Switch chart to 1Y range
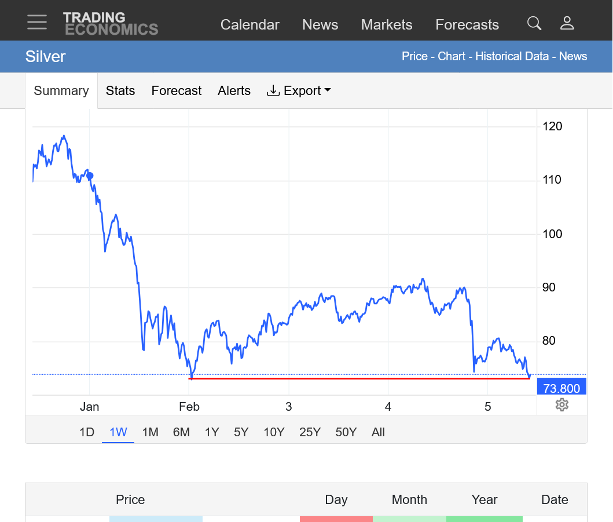This screenshot has height=522, width=613. click(212, 432)
